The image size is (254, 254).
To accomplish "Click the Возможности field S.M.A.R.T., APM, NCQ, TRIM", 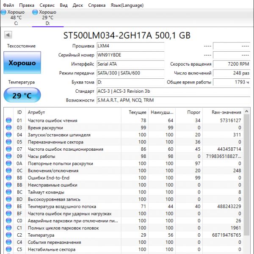I will (174, 100).
